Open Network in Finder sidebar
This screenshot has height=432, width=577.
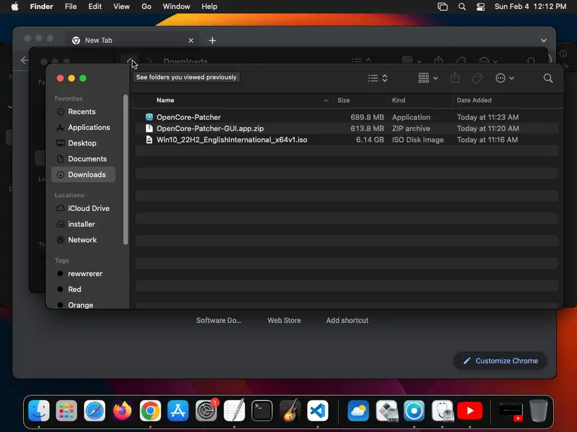[82, 240]
